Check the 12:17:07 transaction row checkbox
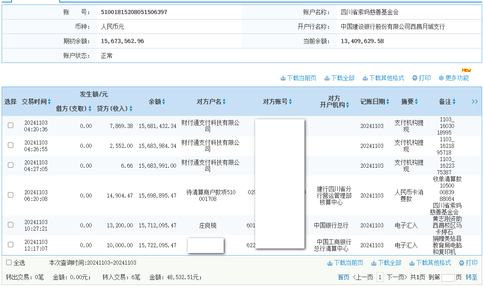This screenshot has width=483, height=287. [10, 244]
